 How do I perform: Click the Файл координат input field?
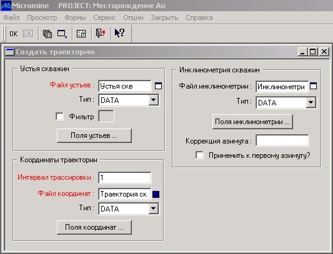click(x=125, y=194)
